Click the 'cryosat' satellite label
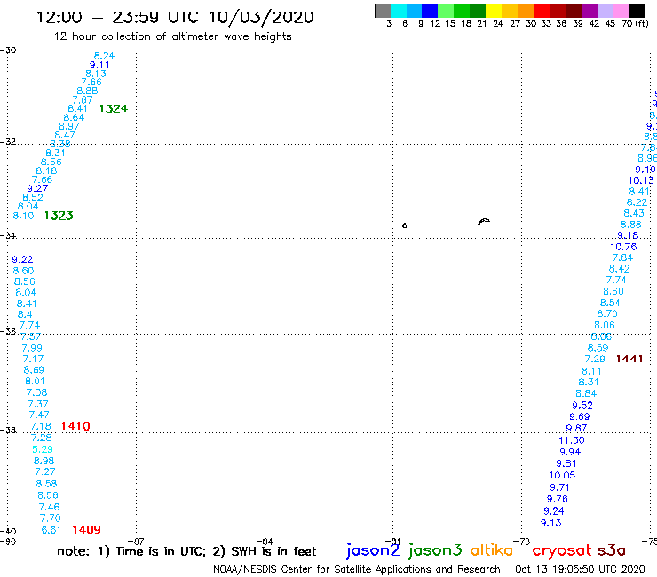 click(x=562, y=551)
